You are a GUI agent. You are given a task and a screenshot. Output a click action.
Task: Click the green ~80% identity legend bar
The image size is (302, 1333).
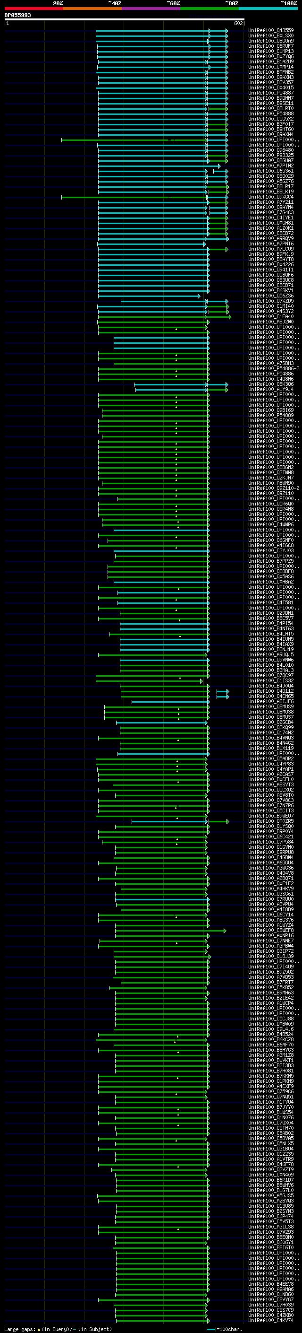point(210,9)
